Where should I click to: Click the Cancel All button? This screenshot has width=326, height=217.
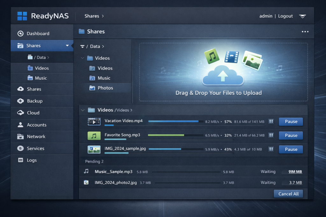288,194
